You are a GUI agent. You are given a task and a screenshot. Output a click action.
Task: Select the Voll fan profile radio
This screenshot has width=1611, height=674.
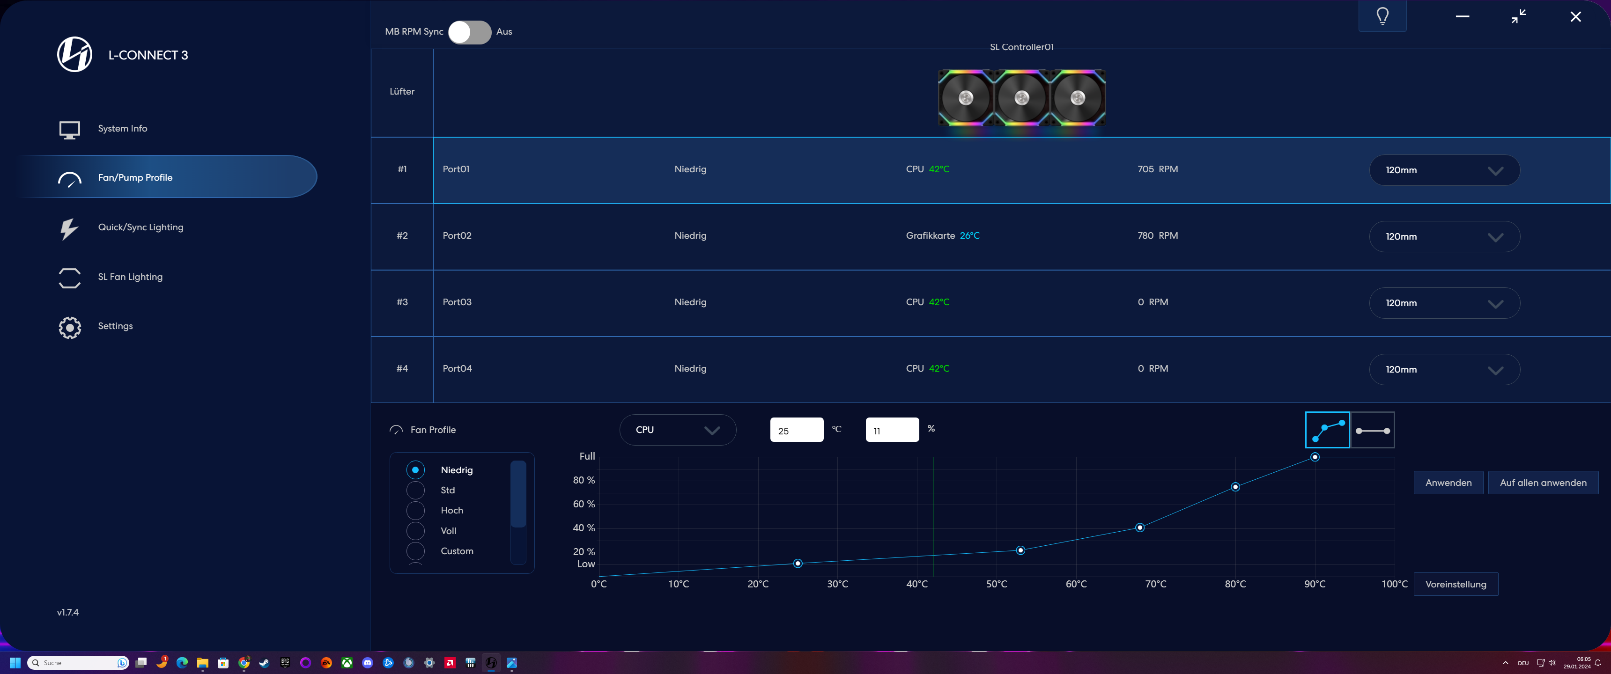tap(415, 531)
